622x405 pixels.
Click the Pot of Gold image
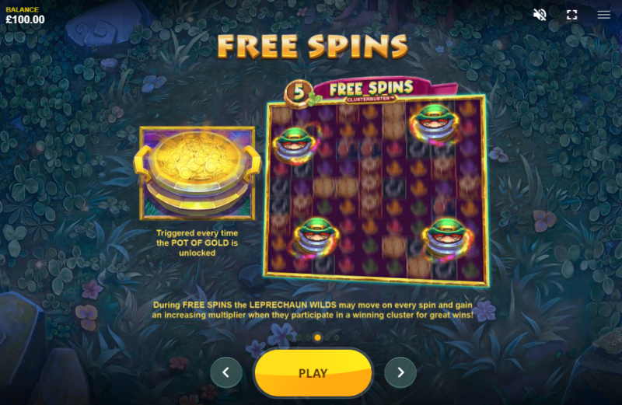[x=197, y=173]
